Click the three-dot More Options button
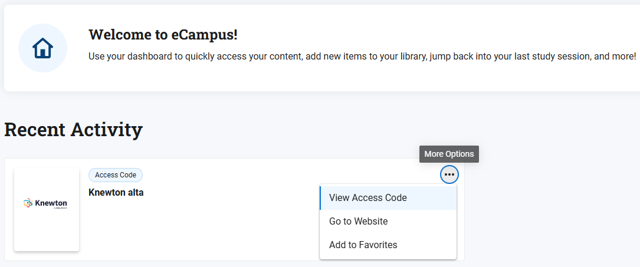The height and width of the screenshot is (267, 640). tap(449, 174)
